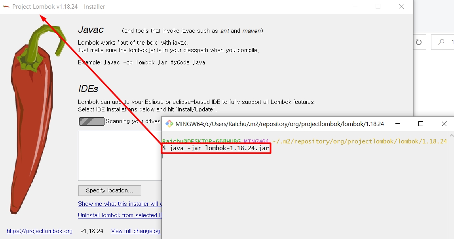Click 'Uninstall lombok from selected' link
Viewport: 454px width, 239px height.
coord(120,215)
